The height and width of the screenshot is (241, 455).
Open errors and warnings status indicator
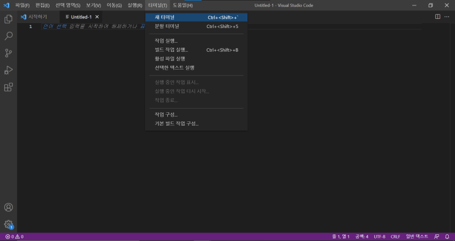point(15,237)
